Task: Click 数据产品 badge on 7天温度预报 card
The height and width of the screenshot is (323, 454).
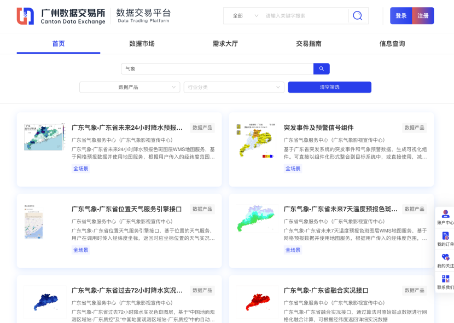Action: [x=414, y=209]
